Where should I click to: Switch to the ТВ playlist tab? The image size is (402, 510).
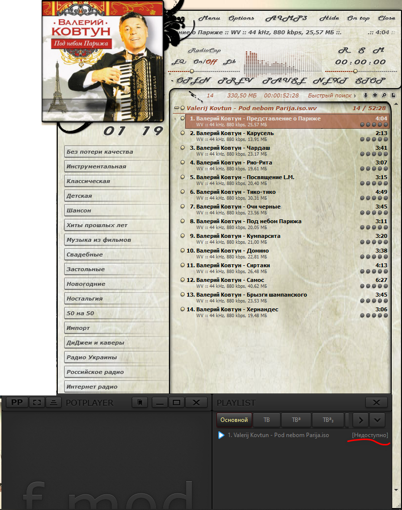click(266, 419)
